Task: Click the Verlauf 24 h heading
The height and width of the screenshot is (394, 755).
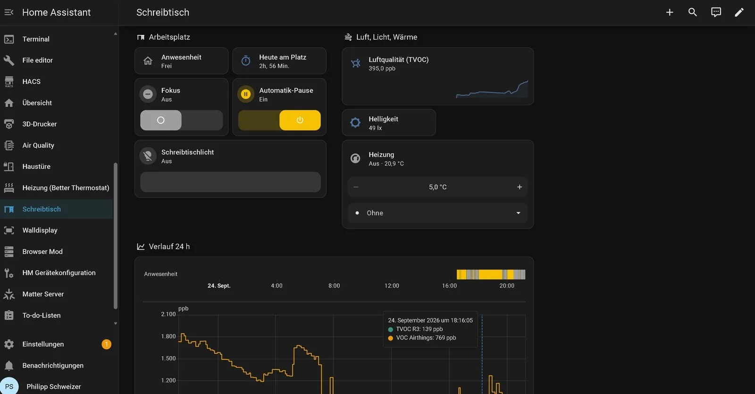Action: point(169,247)
